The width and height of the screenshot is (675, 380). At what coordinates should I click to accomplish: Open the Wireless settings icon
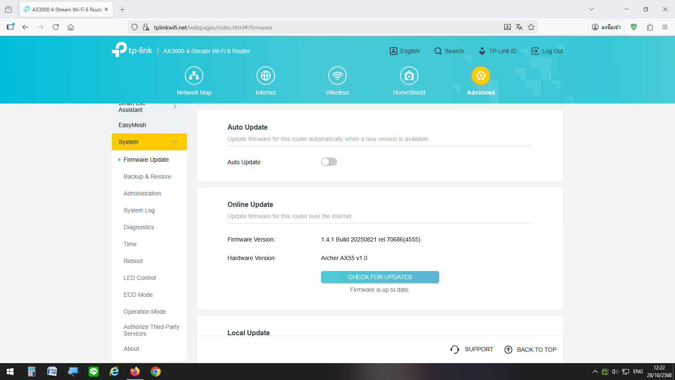337,76
